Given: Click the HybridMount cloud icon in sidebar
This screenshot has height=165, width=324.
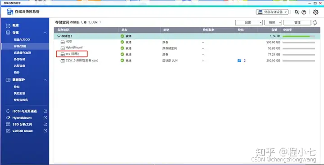Looking at the screenshot, I should pos(8,118).
